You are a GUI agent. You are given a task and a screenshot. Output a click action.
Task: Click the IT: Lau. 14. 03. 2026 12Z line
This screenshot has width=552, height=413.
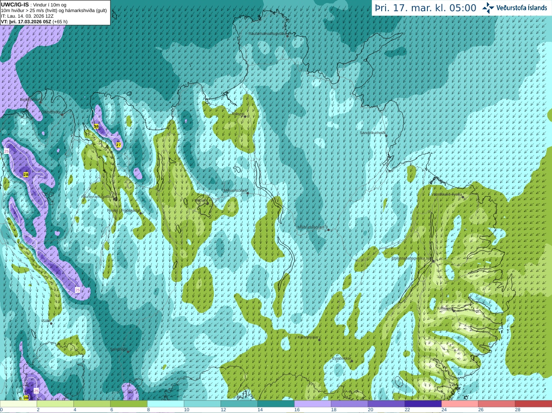coord(27,16)
